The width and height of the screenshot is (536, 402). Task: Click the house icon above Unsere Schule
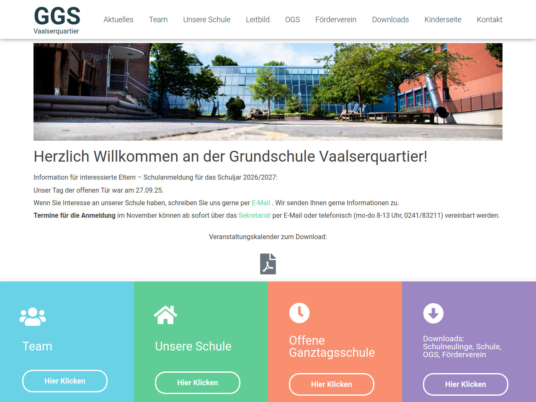pyautogui.click(x=165, y=315)
